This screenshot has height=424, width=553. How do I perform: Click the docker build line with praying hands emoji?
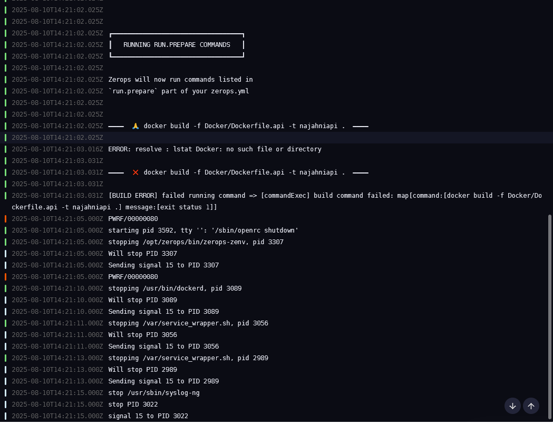[238, 126]
